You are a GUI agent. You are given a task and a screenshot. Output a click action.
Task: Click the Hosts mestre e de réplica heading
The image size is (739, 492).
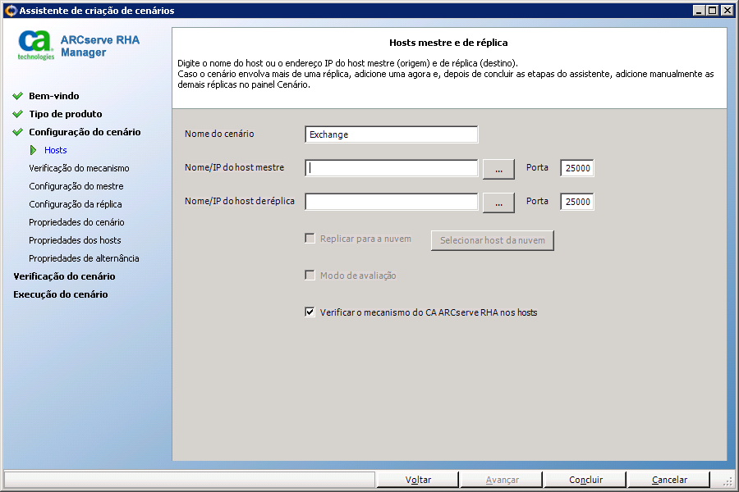tap(448, 43)
